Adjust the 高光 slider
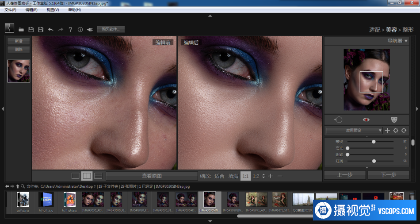Image resolution: width=420 pixels, height=224 pixels. pyautogui.click(x=347, y=148)
